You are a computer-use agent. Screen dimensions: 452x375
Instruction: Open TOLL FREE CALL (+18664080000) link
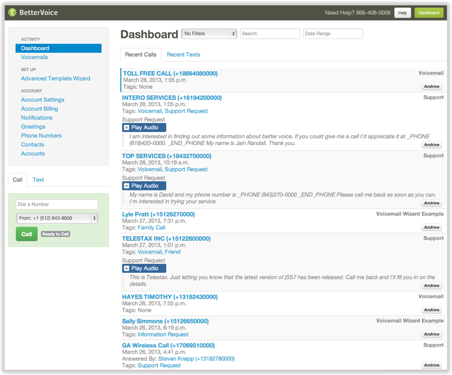pyautogui.click(x=171, y=73)
